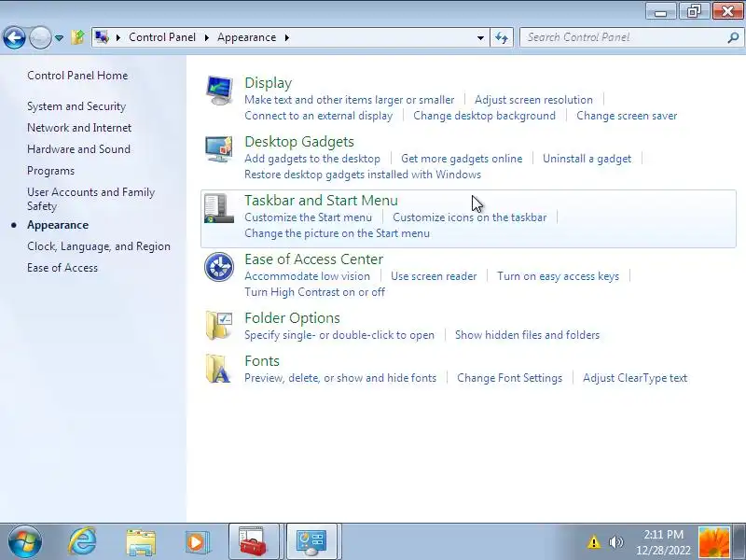The image size is (746, 560).
Task: Click Turn High Contrast on or off
Action: point(314,292)
